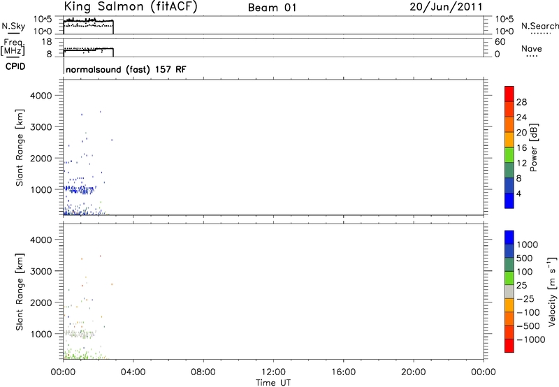Click the teal Power segment between 8 and 12
The height and width of the screenshot is (387, 559).
pos(509,170)
